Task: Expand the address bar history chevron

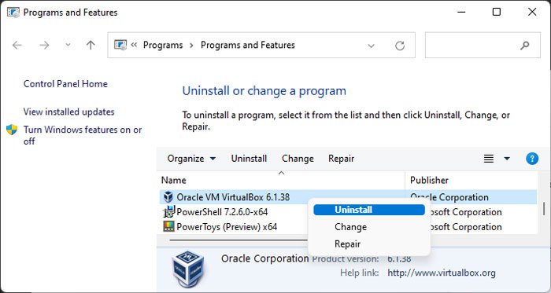Action: pos(371,46)
